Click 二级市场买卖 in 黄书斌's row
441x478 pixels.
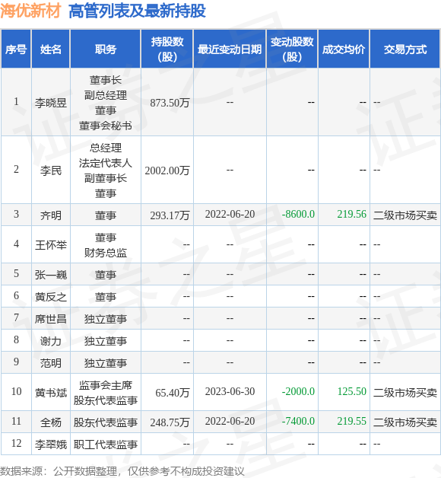[x=405, y=393]
